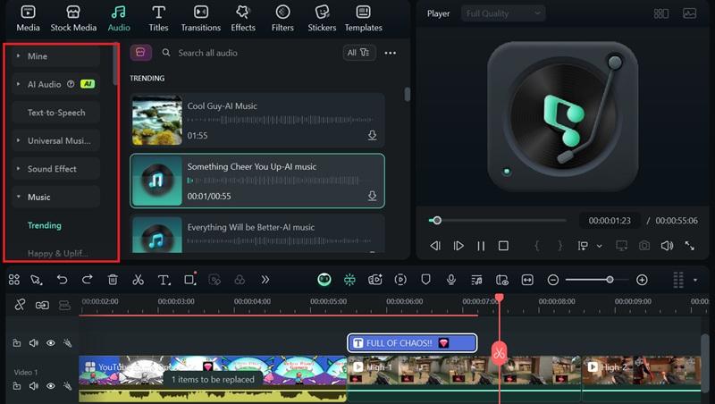Click the player snapshot image icon
Image resolution: width=715 pixels, height=404 pixels.
coord(689,13)
